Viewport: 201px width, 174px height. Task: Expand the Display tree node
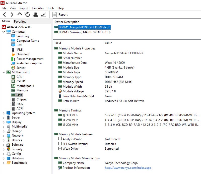[4, 122]
